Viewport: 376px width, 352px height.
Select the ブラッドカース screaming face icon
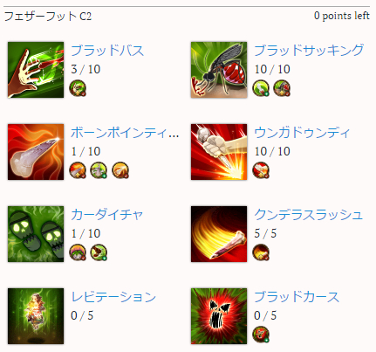219,316
